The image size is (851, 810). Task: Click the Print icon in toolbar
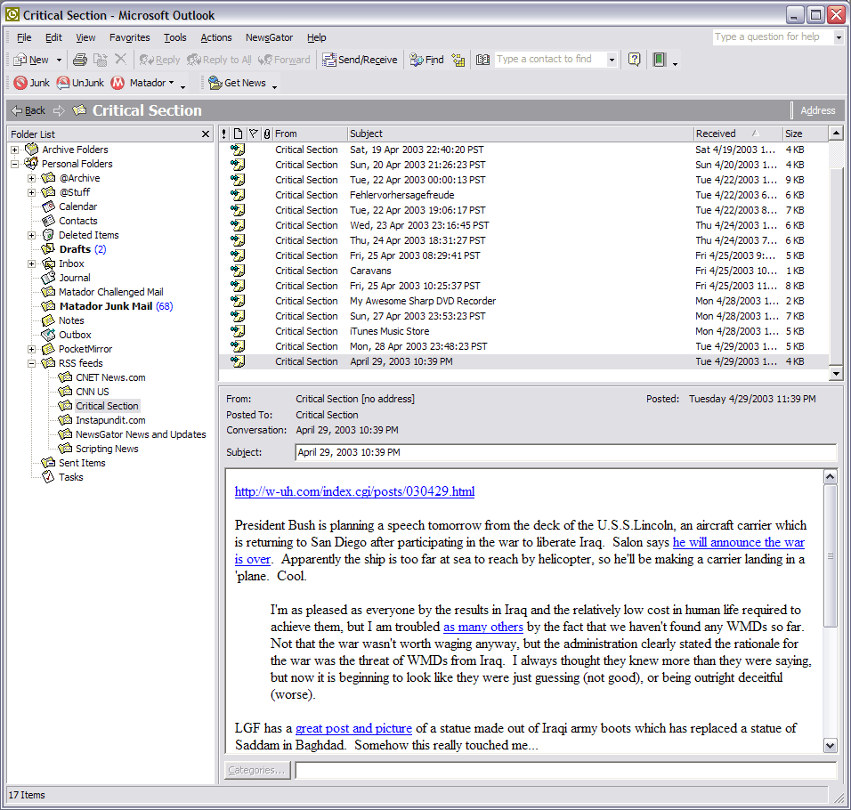[x=80, y=60]
